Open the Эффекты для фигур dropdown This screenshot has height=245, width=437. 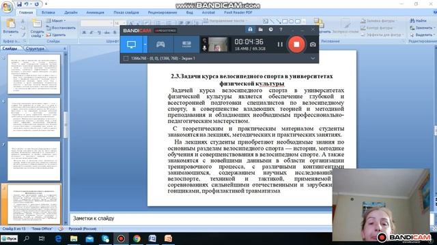click(382, 35)
